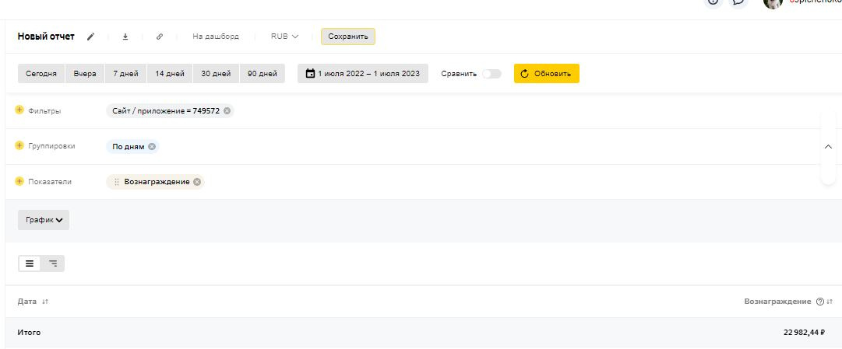The image size is (842, 349).
Task: Add a grouping with yellow plus icon
Action: pyautogui.click(x=19, y=146)
